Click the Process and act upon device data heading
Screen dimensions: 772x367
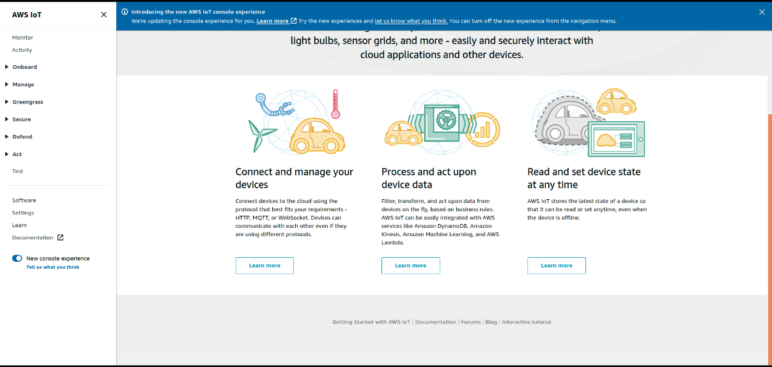click(x=429, y=178)
